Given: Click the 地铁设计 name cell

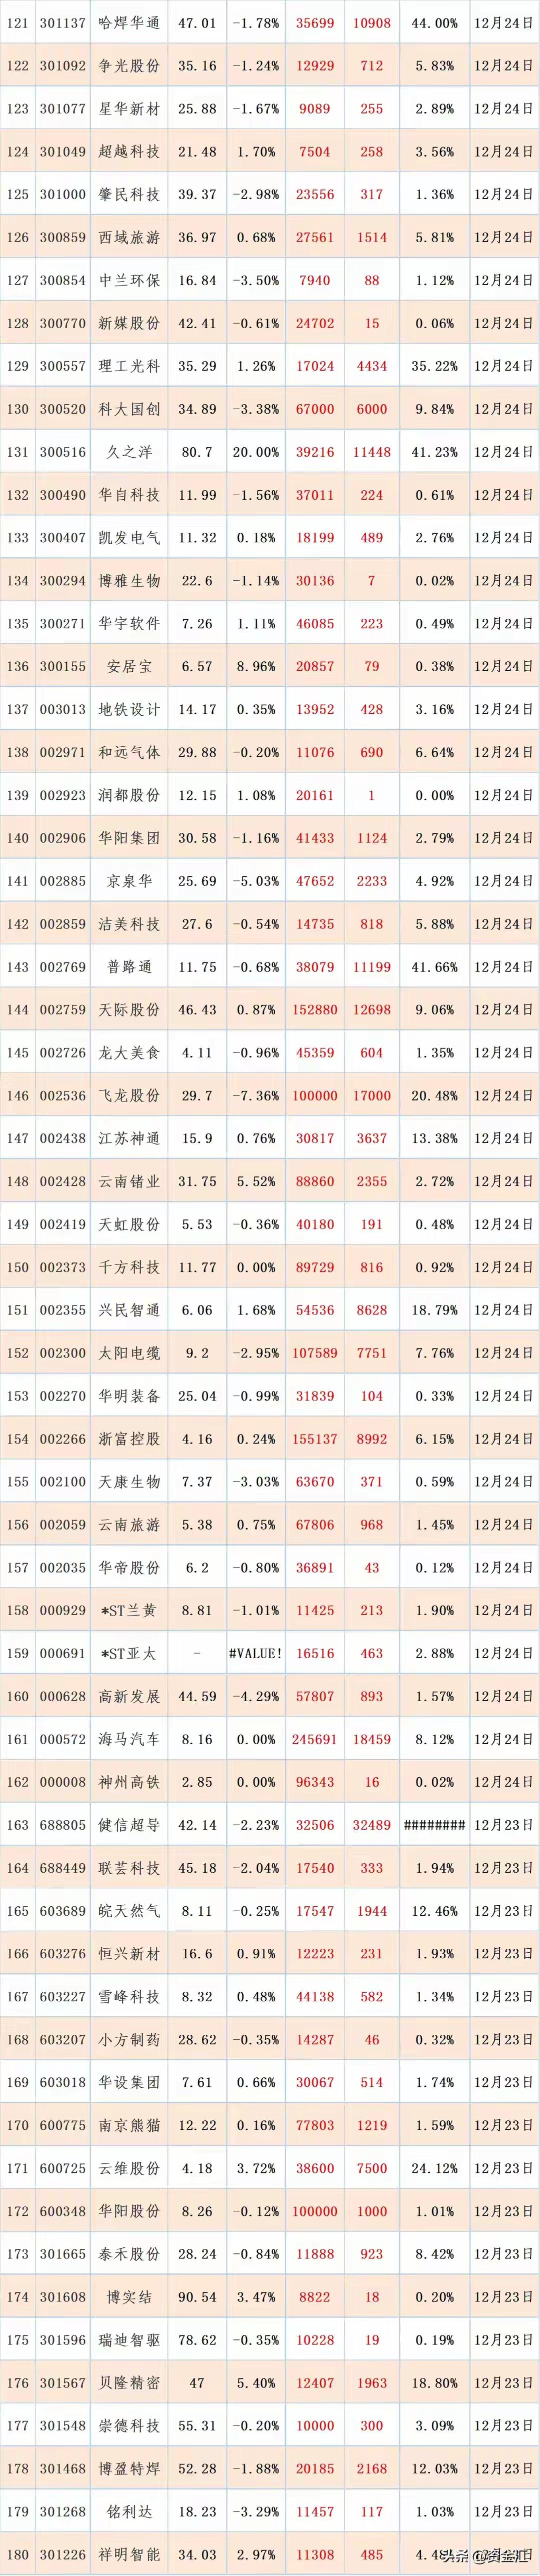Looking at the screenshot, I should (x=129, y=709).
